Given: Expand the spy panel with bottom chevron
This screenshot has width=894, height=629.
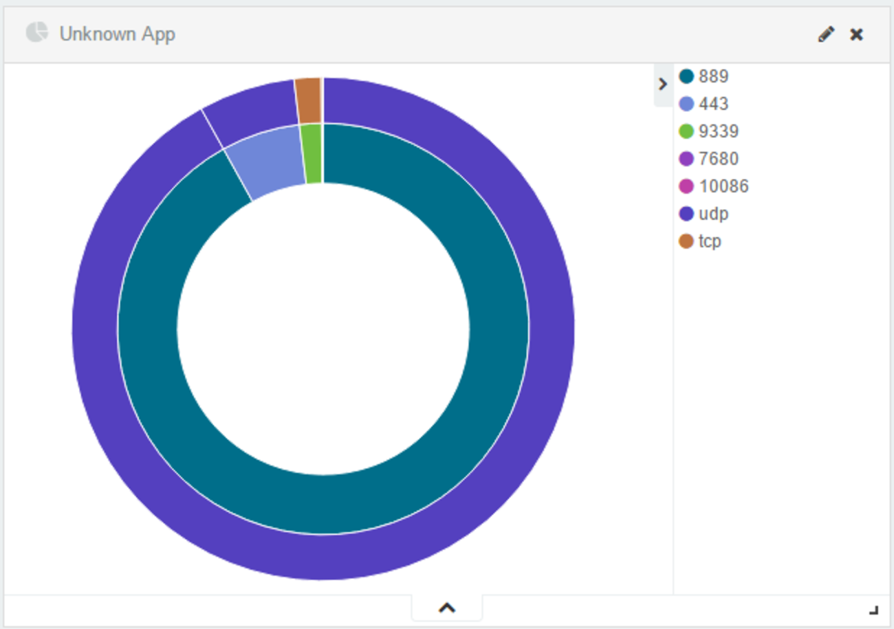Looking at the screenshot, I should (x=447, y=608).
